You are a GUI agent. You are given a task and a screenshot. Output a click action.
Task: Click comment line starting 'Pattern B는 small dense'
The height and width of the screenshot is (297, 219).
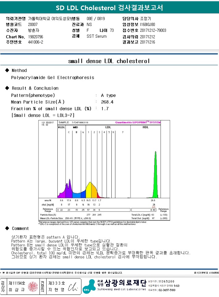(69, 245)
